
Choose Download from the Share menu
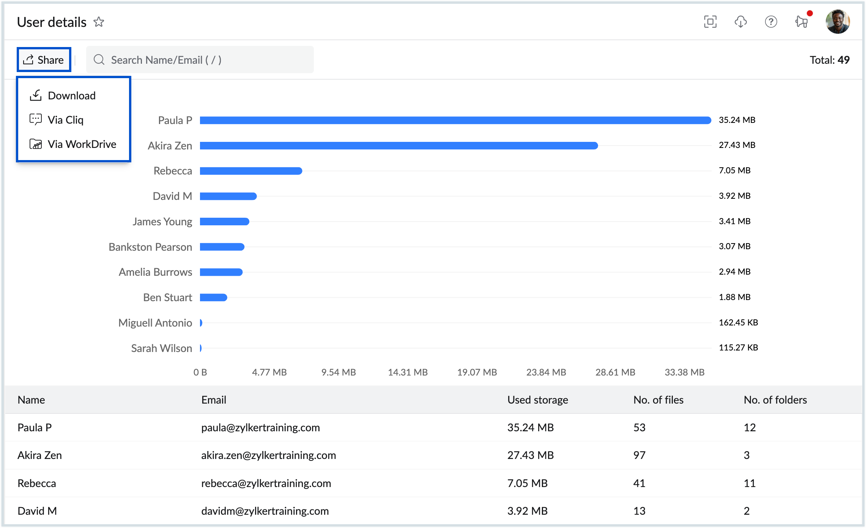point(71,96)
